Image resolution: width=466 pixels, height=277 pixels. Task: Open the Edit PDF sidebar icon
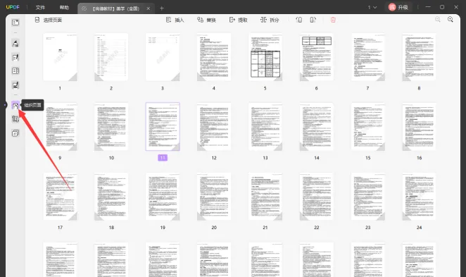click(15, 57)
